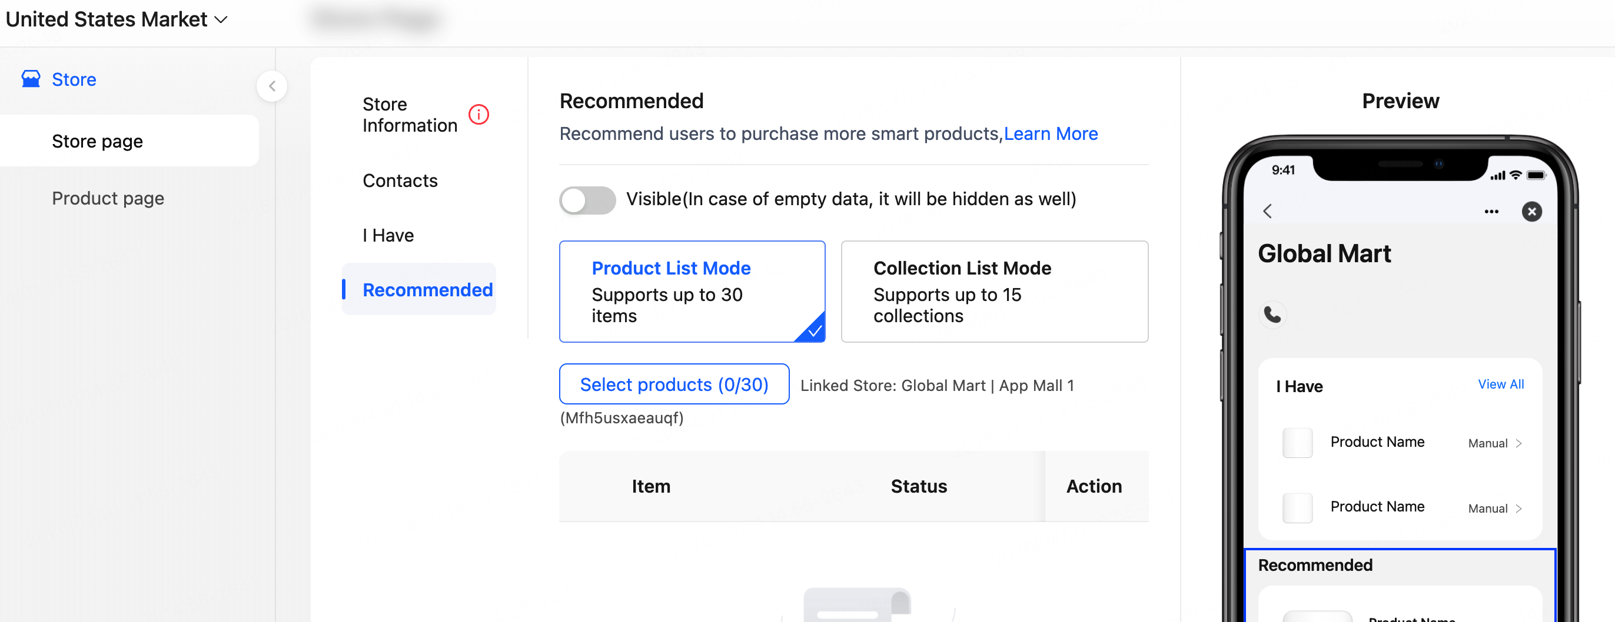Open the Product page from the sidebar

click(108, 198)
